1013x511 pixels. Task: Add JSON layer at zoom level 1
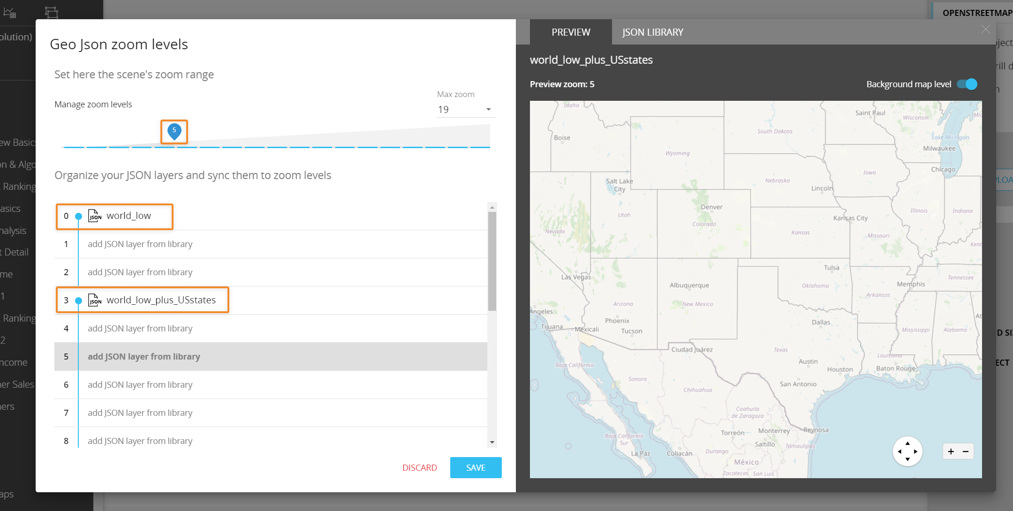(140, 244)
